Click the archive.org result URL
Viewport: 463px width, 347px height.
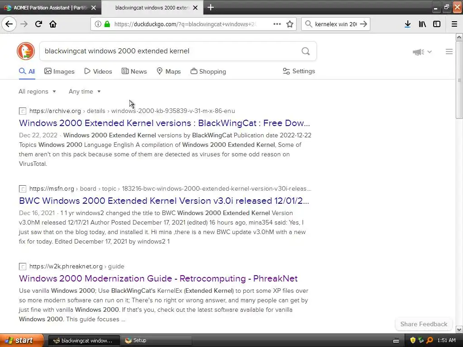(132, 111)
